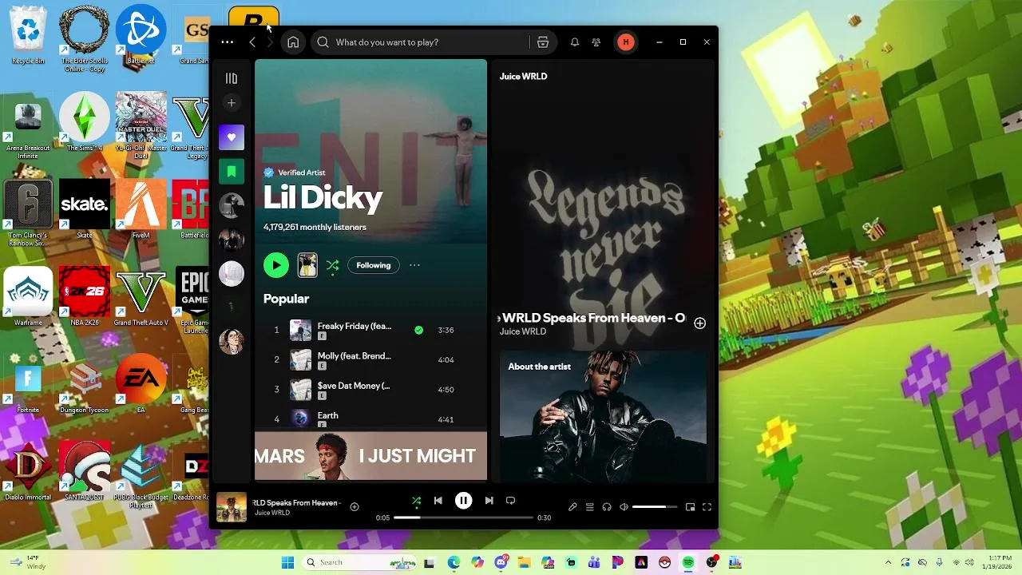Click the verified artist badge icon

(269, 172)
